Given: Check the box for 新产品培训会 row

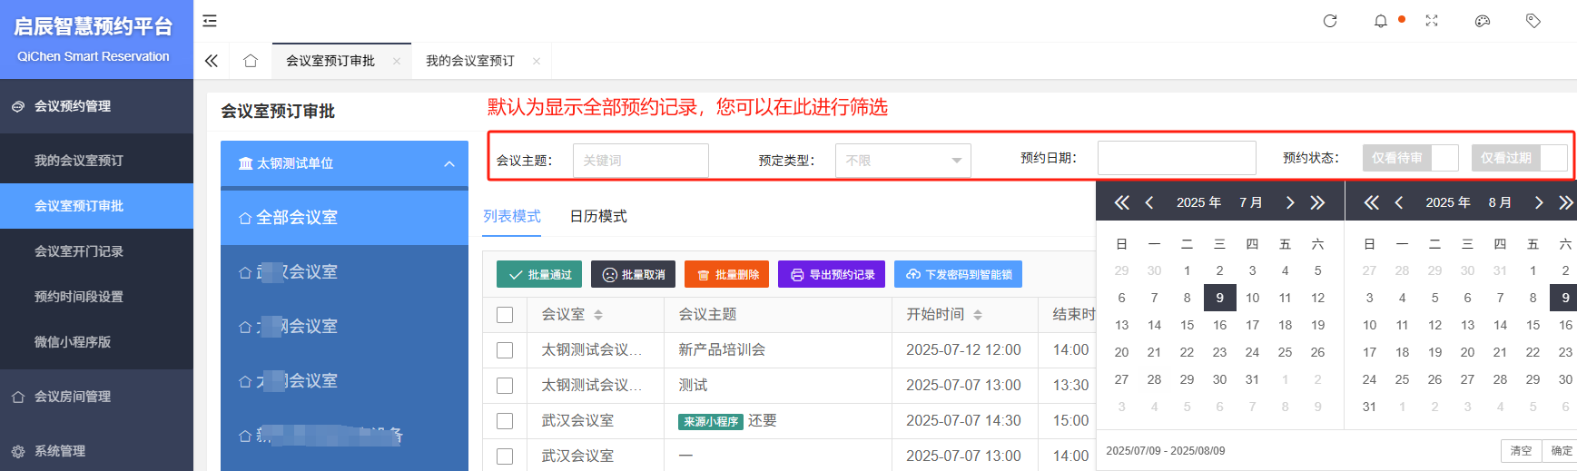Looking at the screenshot, I should click(505, 350).
